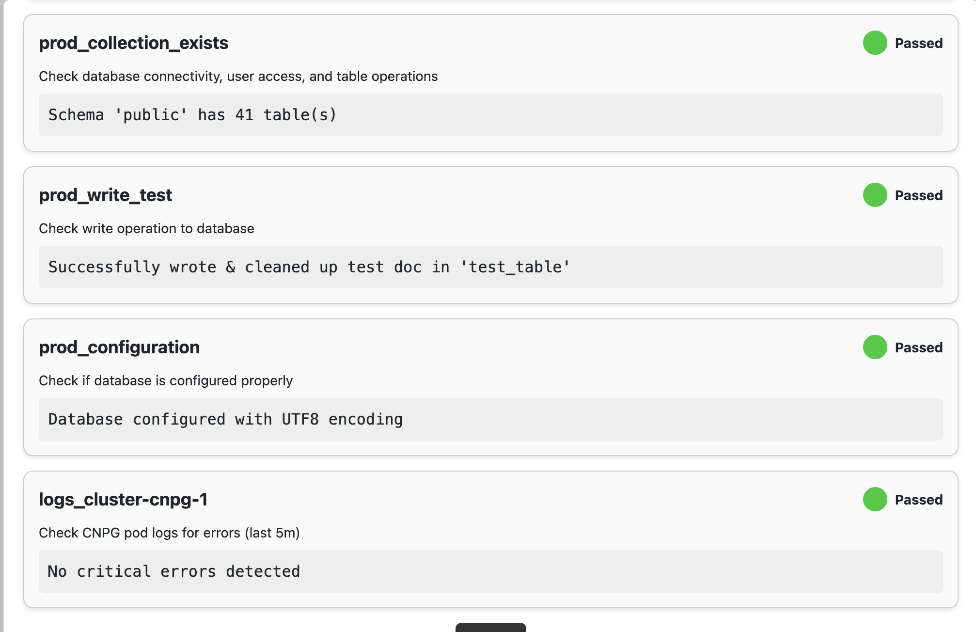Click the prod_configuration check title

point(119,348)
